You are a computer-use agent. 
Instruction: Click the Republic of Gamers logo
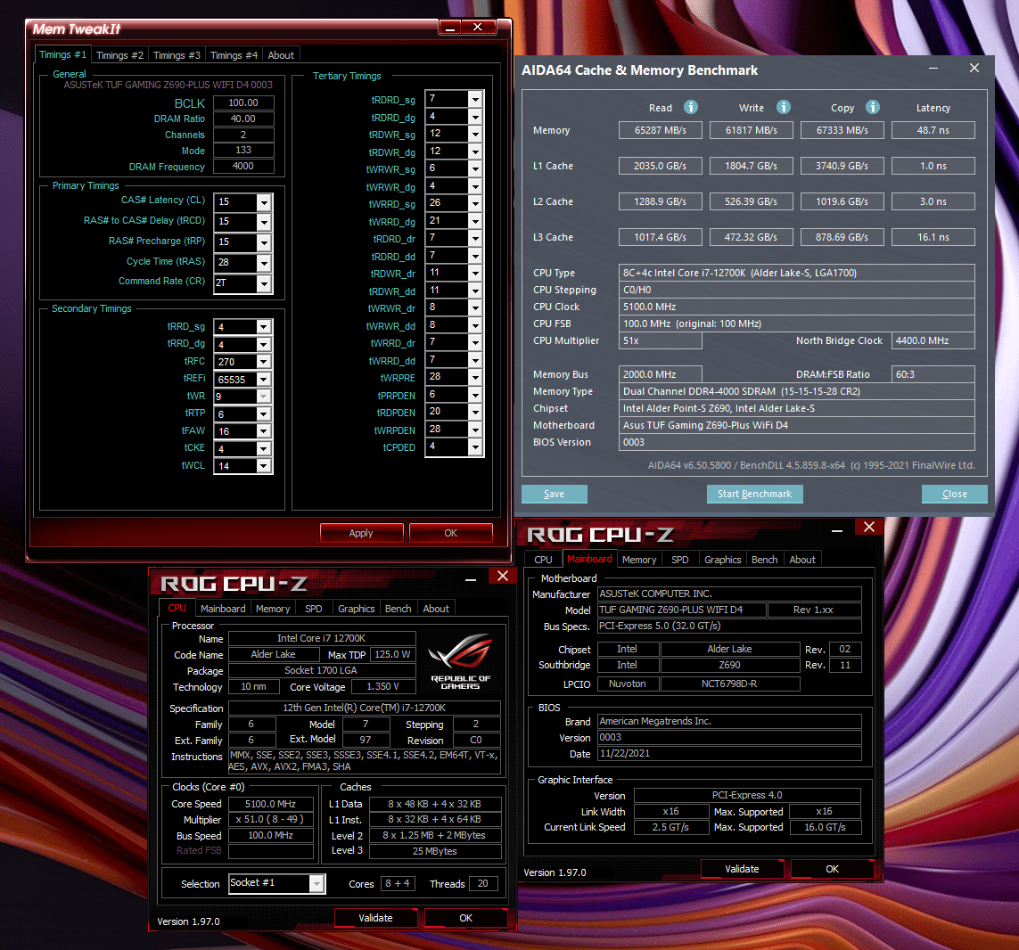pyautogui.click(x=460, y=661)
